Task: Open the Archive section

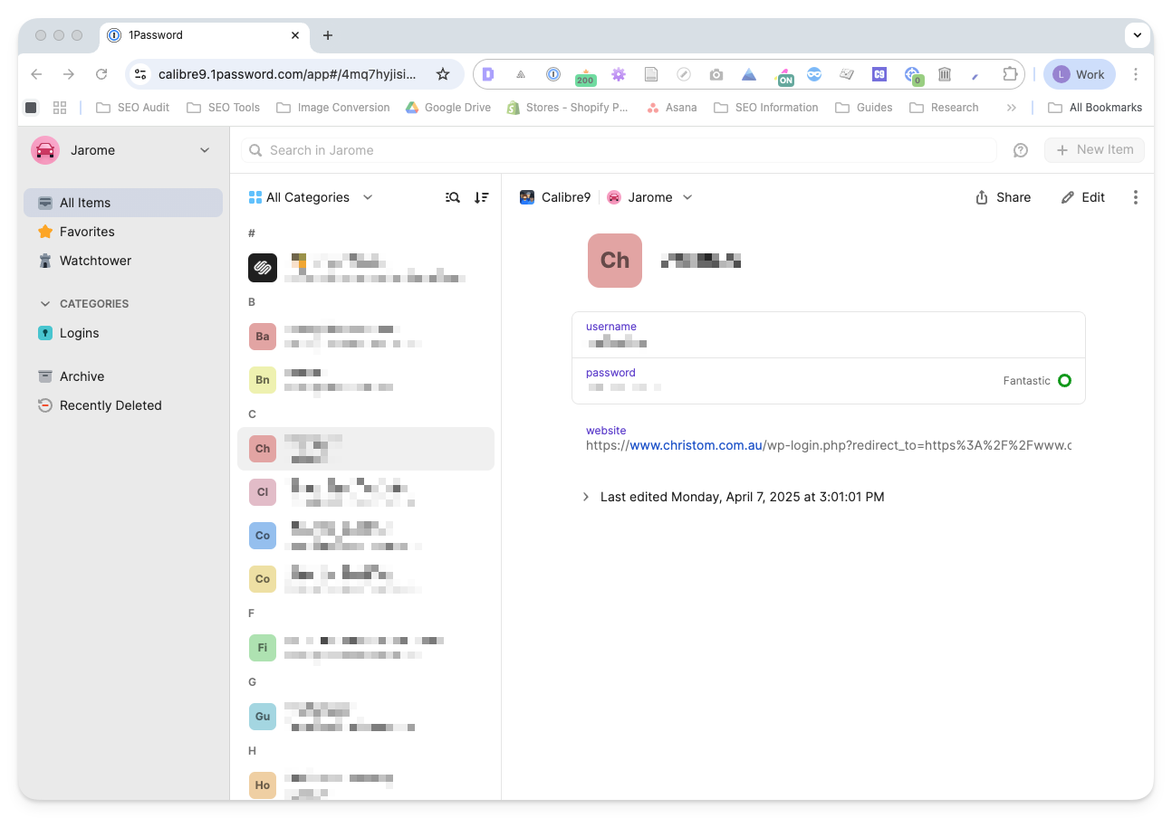Action: (82, 376)
